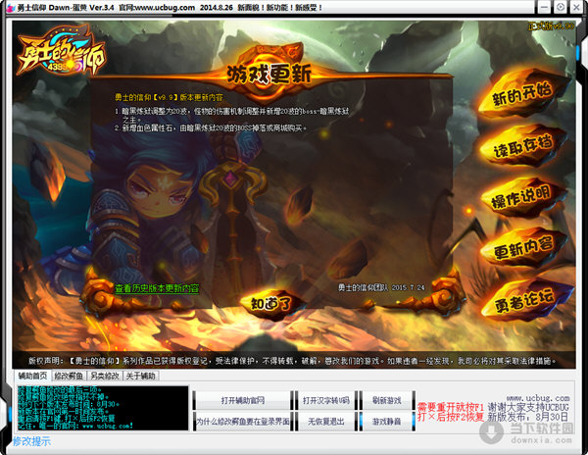The image size is (588, 455).
Task: Click the app icon in the title bar
Action: pyautogui.click(x=10, y=8)
